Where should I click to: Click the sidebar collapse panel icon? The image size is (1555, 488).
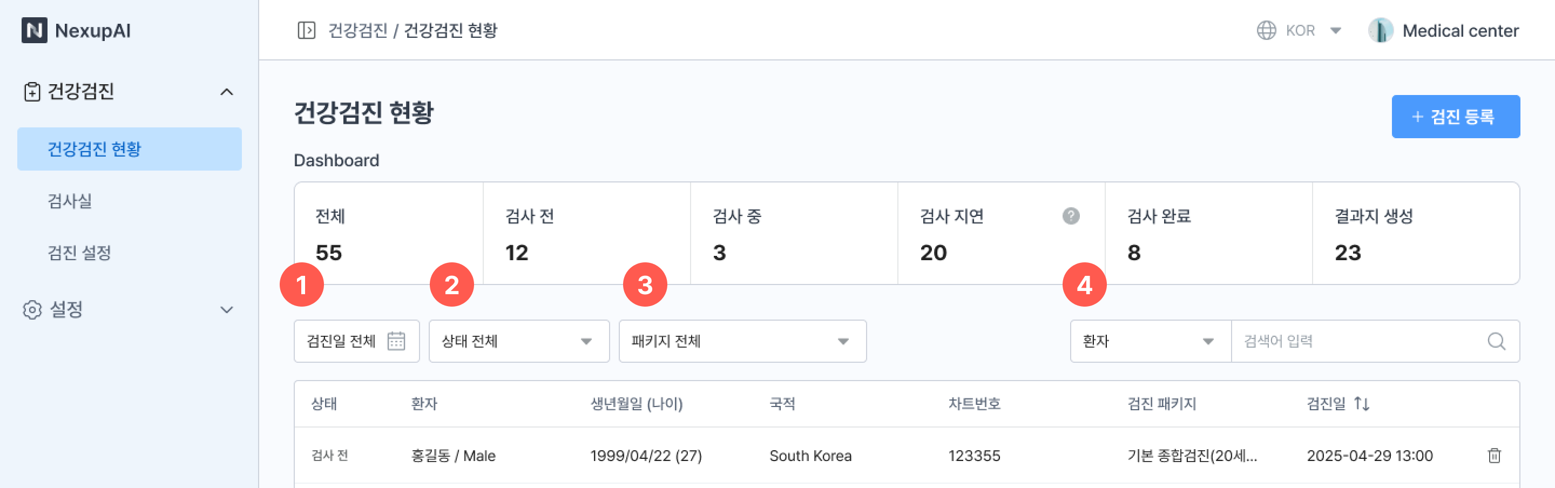[x=306, y=30]
